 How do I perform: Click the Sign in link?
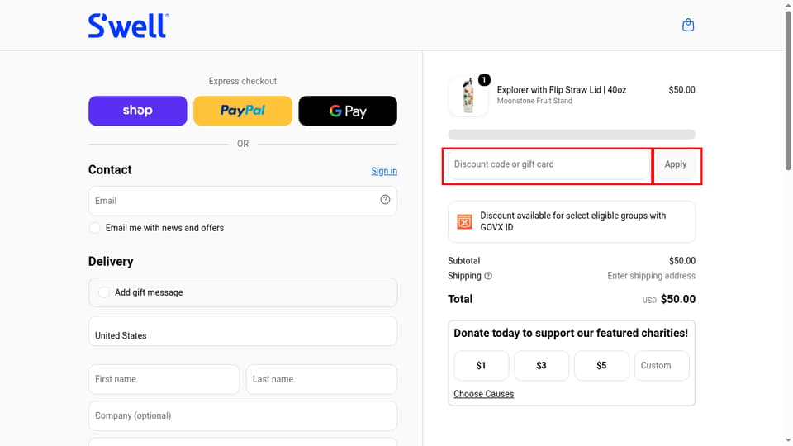point(384,171)
